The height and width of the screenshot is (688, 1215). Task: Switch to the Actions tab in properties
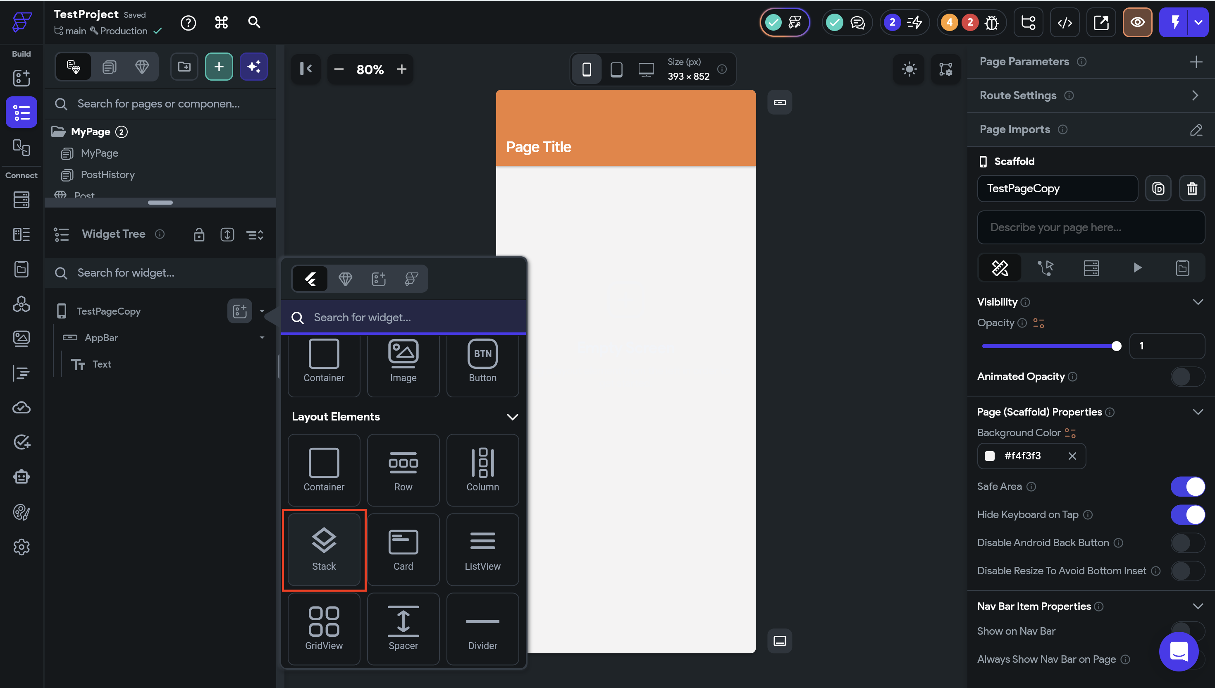1045,268
